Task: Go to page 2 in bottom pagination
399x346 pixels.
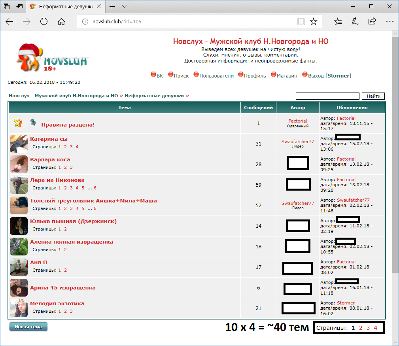Action: 361,328
